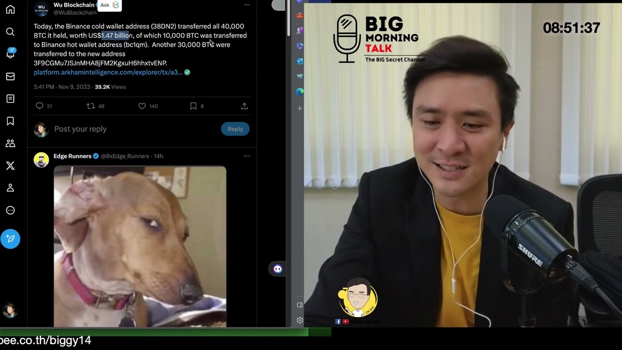Click the browser page scrollbar
622x350 pixels.
pyautogui.click(x=288, y=17)
